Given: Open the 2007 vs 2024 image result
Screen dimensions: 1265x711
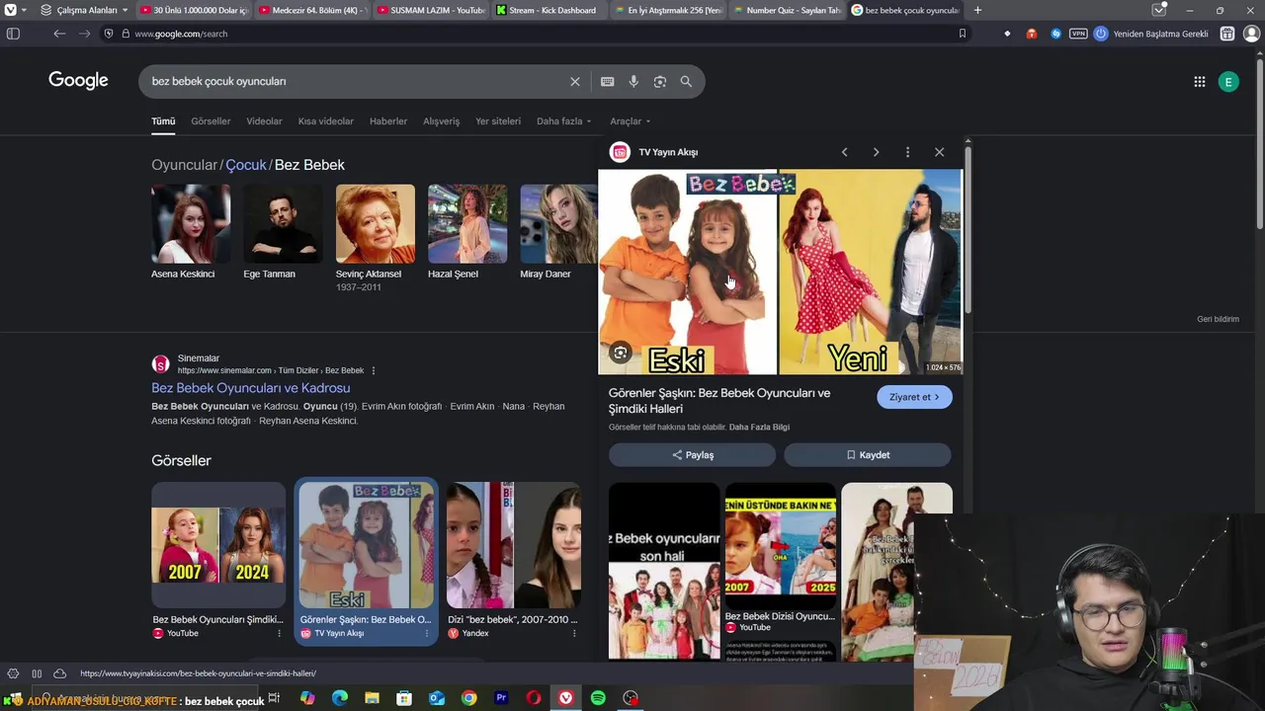Looking at the screenshot, I should 218,545.
